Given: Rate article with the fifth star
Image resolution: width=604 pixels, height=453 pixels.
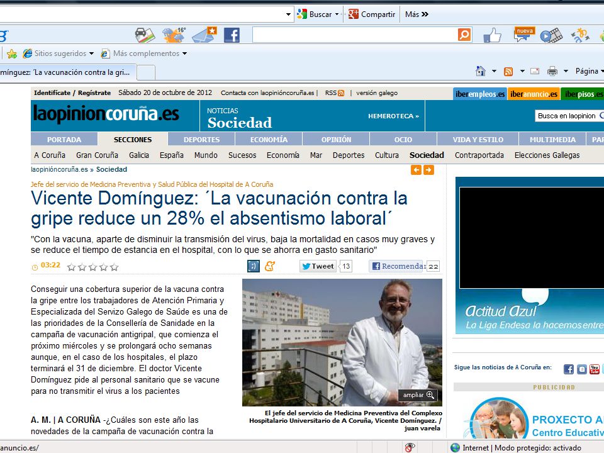Looking at the screenshot, I should point(114,267).
